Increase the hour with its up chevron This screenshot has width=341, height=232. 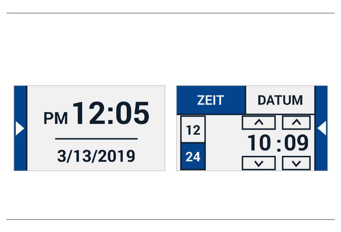[x=259, y=123]
